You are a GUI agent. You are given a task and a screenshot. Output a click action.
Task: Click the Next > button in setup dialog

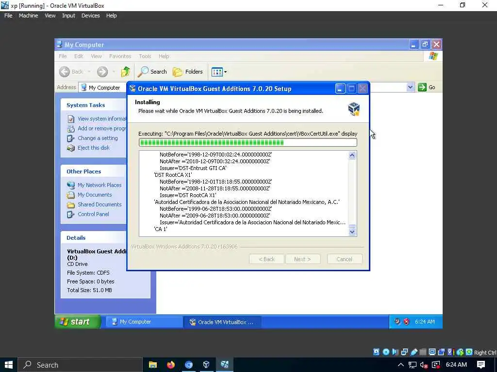(303, 259)
